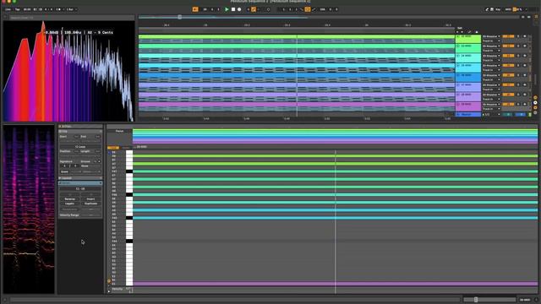Click the first orange panel icon beside the track list
This screenshot has width=541, height=304.
point(535,98)
